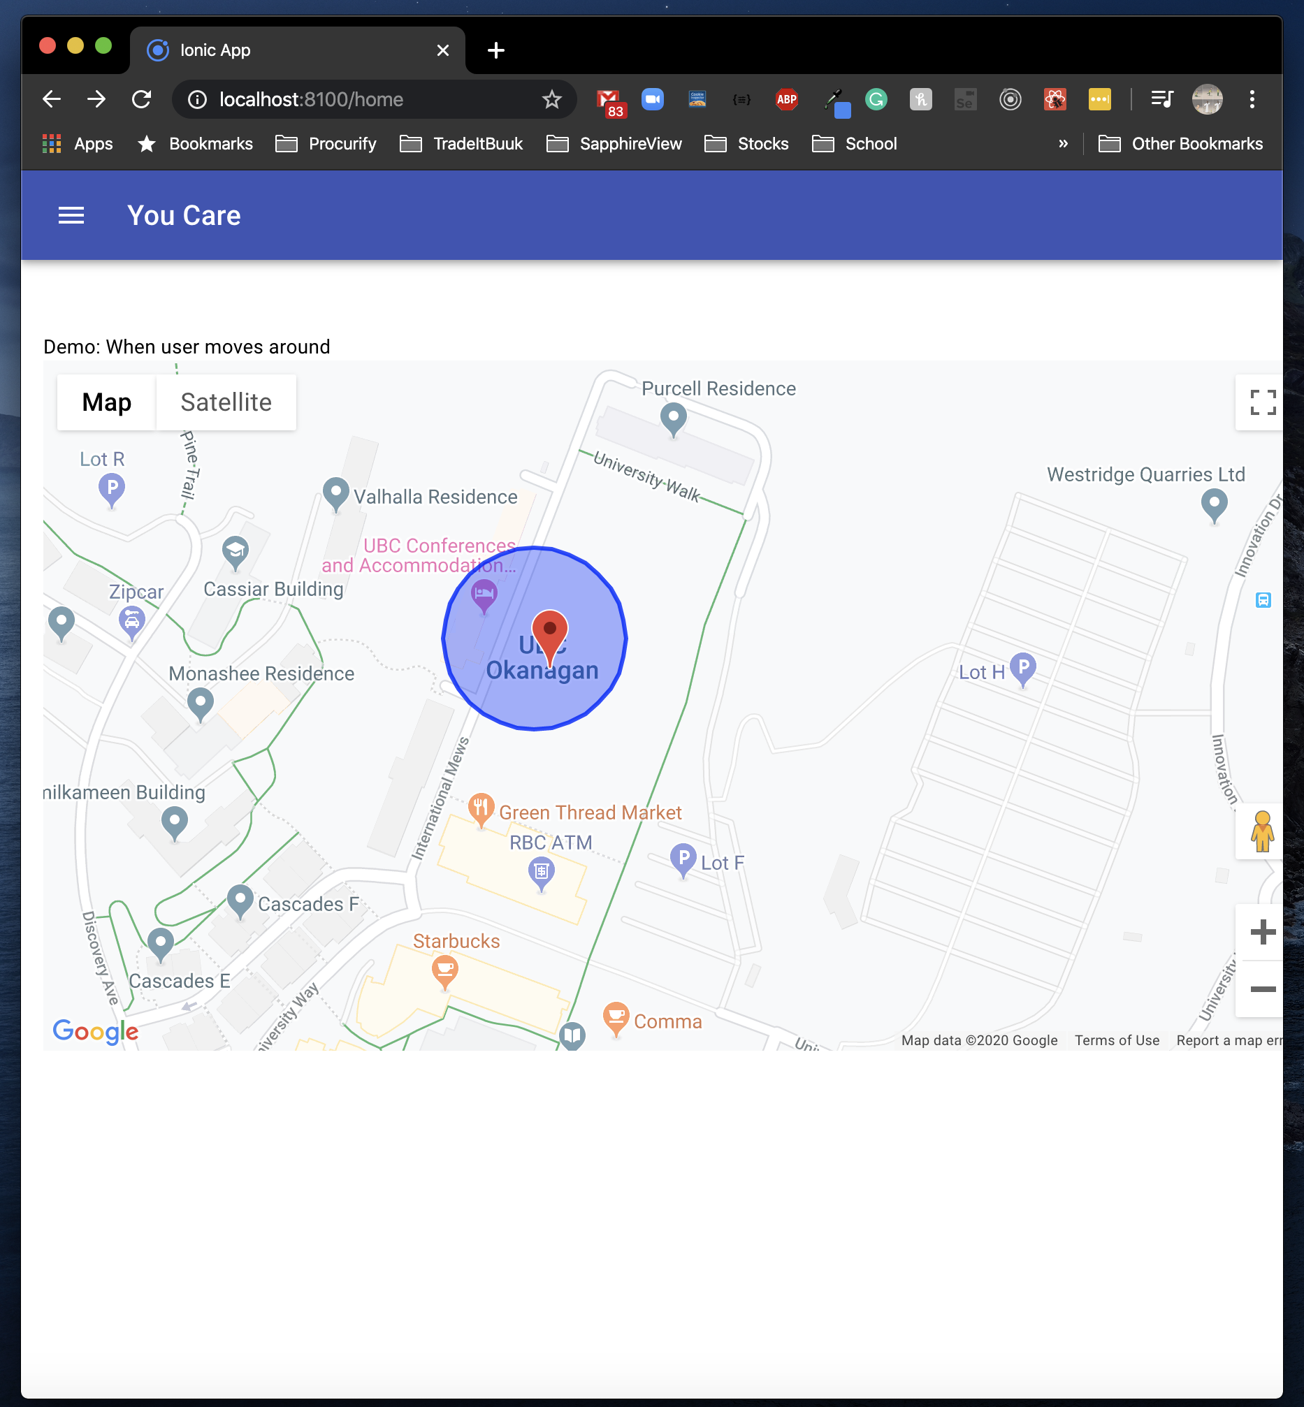Click the Westridge Quarries Ltd pin
Screen dimensions: 1304x1407
click(x=1214, y=506)
